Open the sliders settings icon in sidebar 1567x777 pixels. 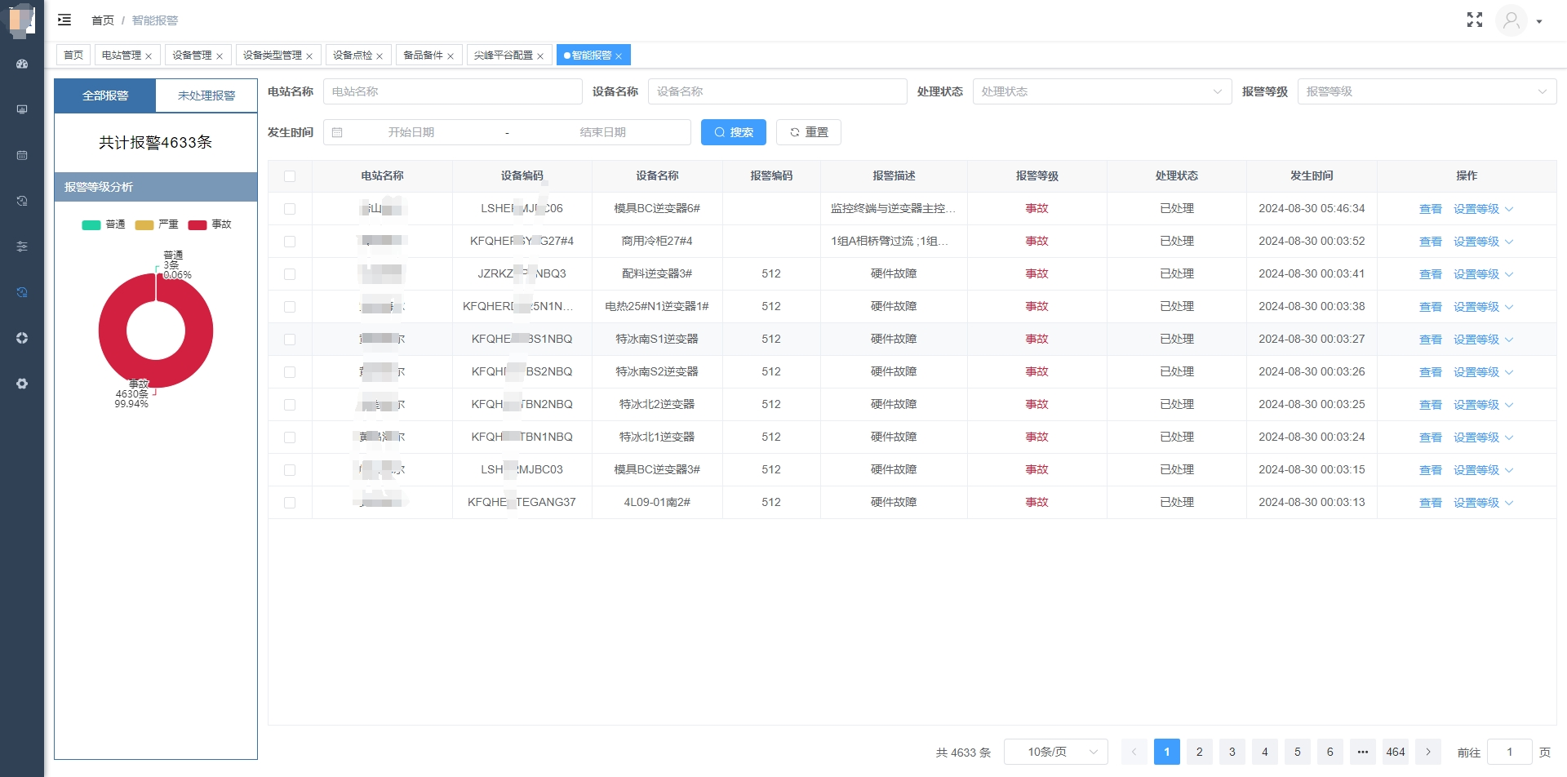tap(22, 246)
